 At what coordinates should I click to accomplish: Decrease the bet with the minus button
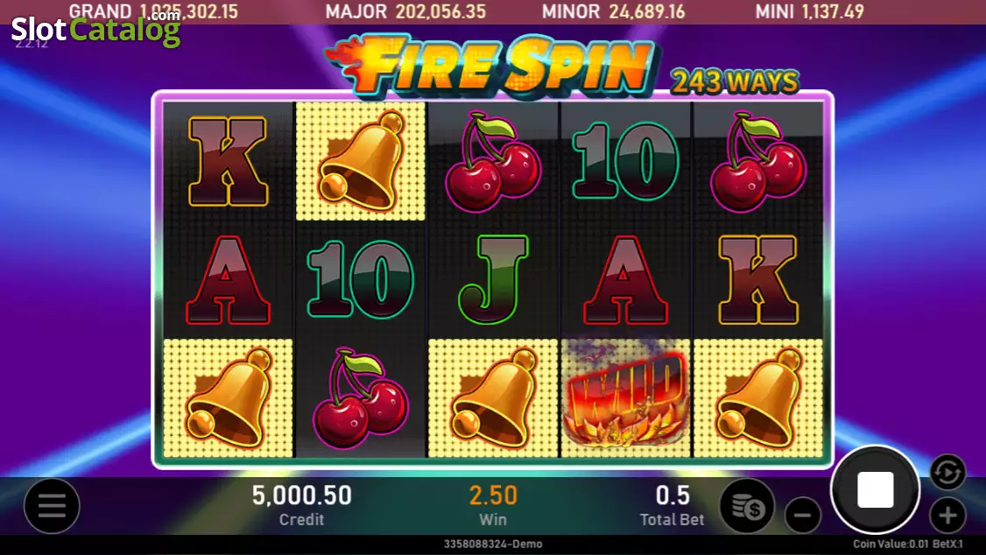tap(802, 516)
